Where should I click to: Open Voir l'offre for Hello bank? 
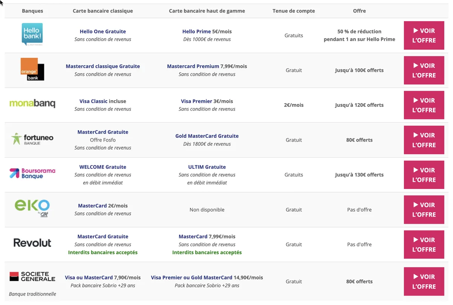coord(424,35)
